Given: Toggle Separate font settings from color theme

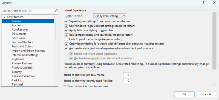Looking at the screenshot, I should click(x=66, y=22).
